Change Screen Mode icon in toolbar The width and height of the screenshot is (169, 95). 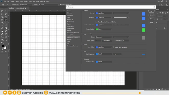[x=6, y=52]
